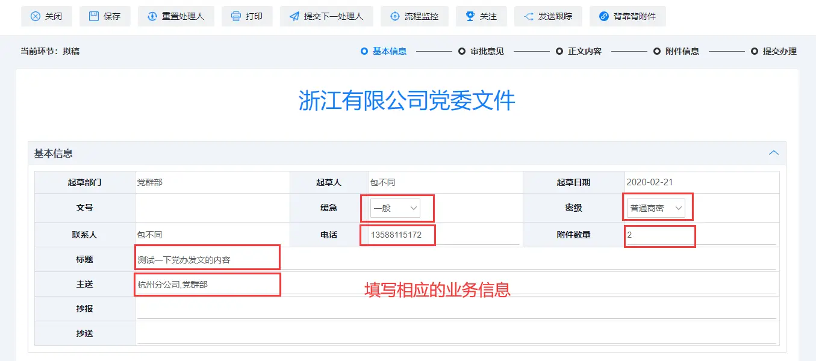
Task: Click the 主送 input field
Action: click(456, 285)
